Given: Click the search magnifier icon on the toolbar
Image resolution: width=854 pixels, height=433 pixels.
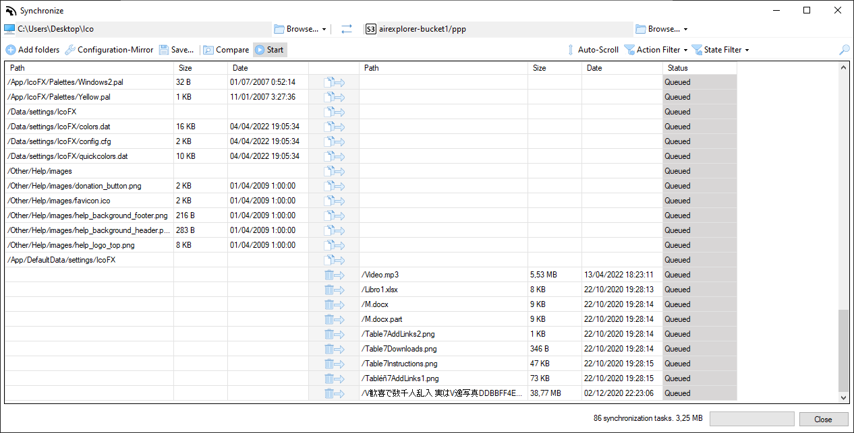Looking at the screenshot, I should click(x=843, y=50).
